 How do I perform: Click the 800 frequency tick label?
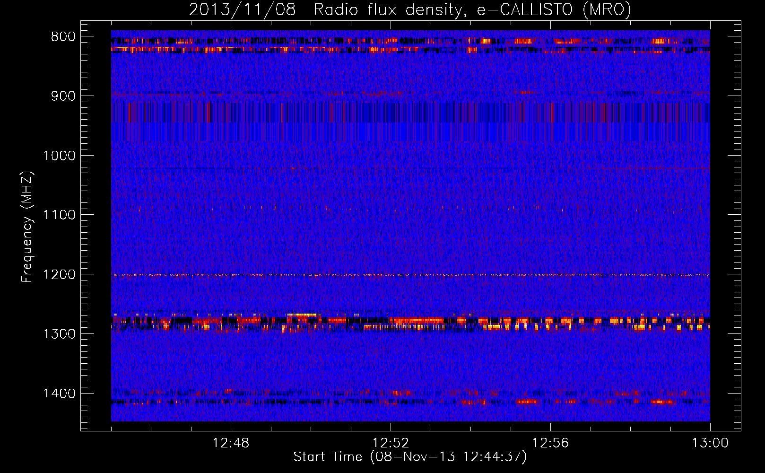(x=63, y=37)
